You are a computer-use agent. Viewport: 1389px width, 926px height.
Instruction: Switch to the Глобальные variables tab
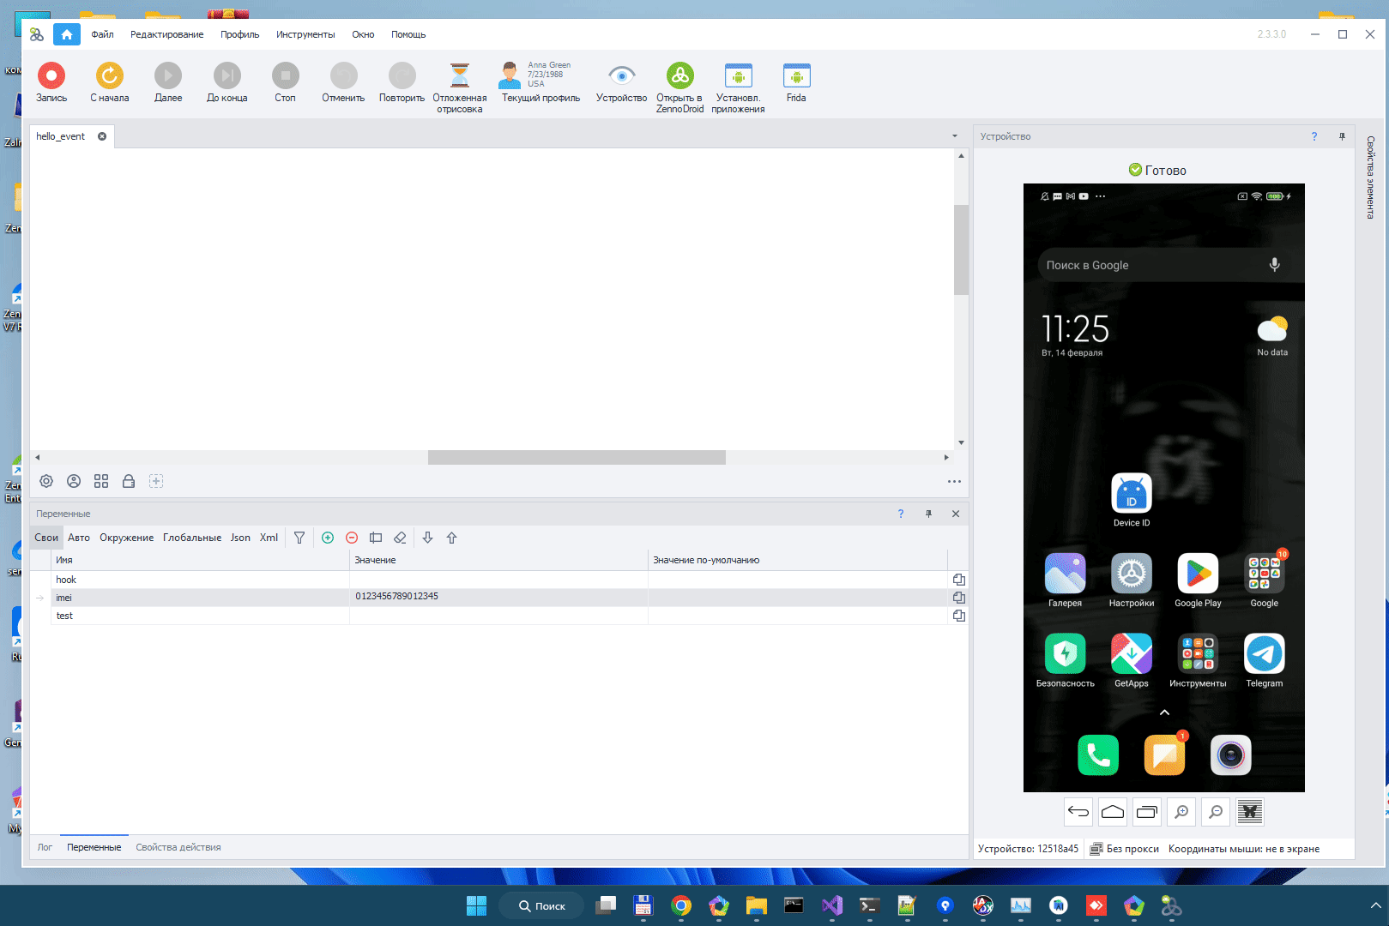click(192, 538)
